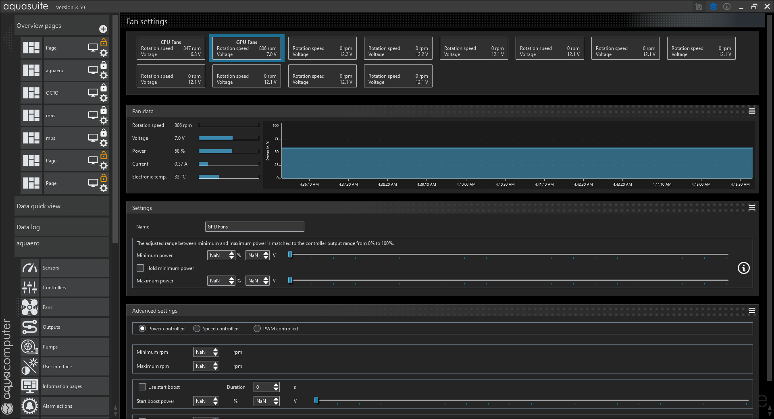The image size is (774, 419).
Task: Open the Alarm actions bell icon
Action: (x=29, y=406)
